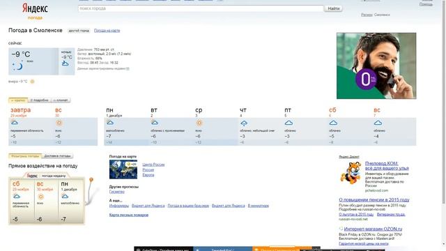Click the widget's сб 29 ноября cloud icon
Screen dimensions: 446x251
pyautogui.click(x=17, y=197)
